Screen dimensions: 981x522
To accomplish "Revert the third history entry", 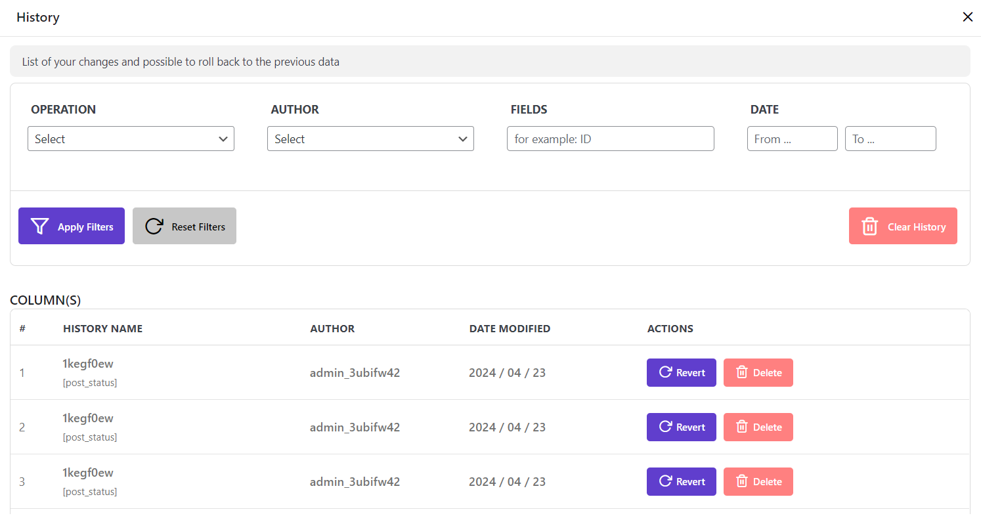I will coord(681,481).
